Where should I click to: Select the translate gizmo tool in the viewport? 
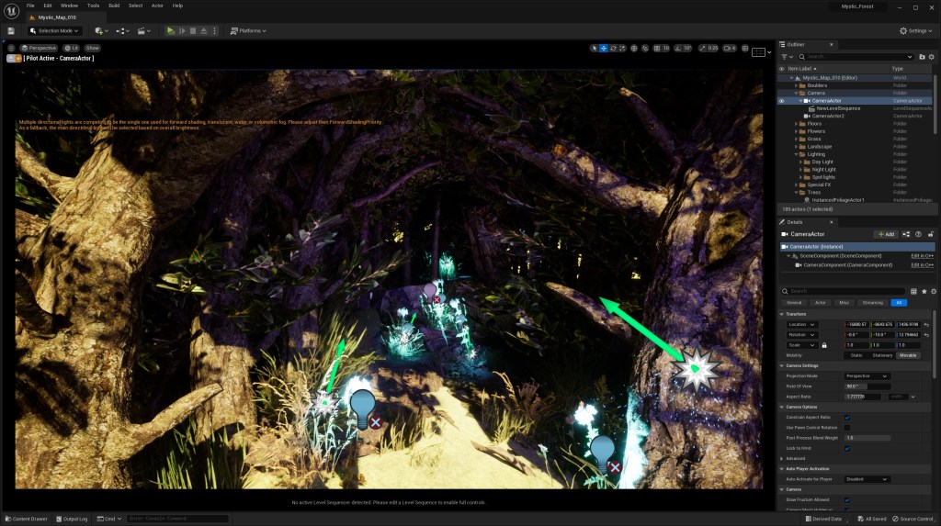604,48
